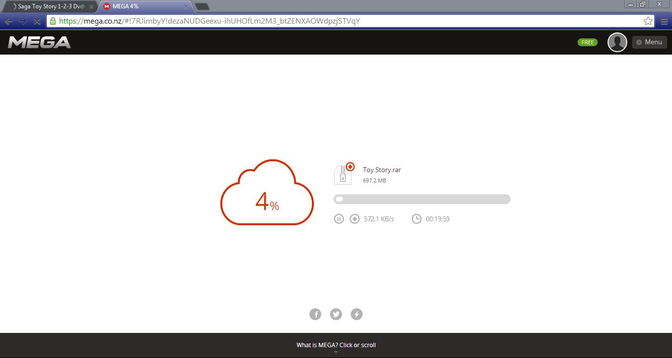672x358 pixels.
Task: Click the MEGA logo in header
Action: (x=39, y=42)
